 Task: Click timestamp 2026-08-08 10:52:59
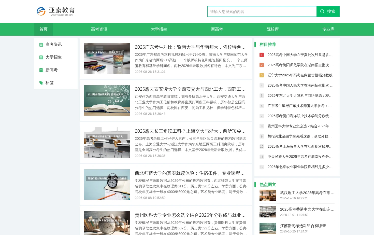coord(150,198)
